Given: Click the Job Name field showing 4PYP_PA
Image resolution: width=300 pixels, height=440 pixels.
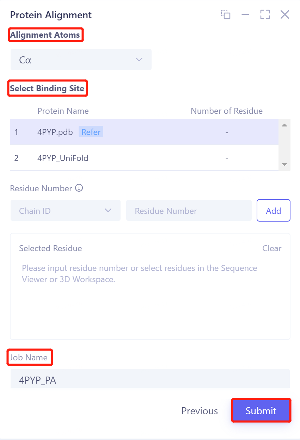Looking at the screenshot, I should pos(150,379).
